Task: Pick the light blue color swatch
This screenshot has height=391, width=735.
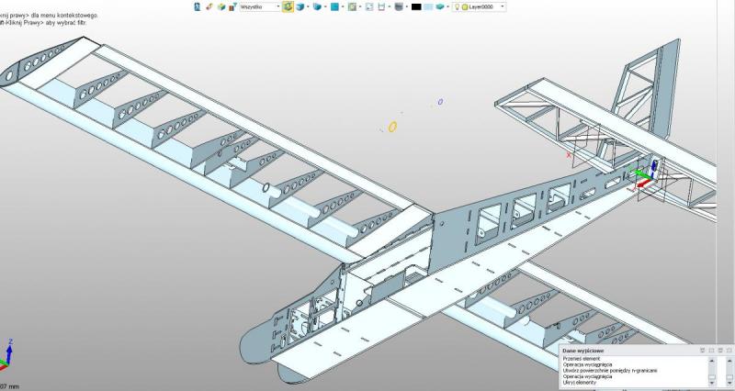Action: point(427,6)
